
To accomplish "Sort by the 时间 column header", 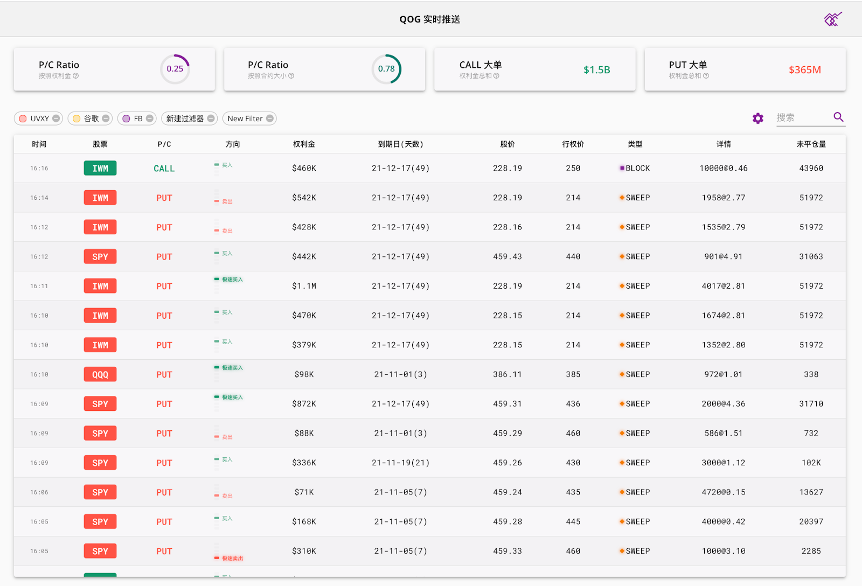I will click(39, 144).
